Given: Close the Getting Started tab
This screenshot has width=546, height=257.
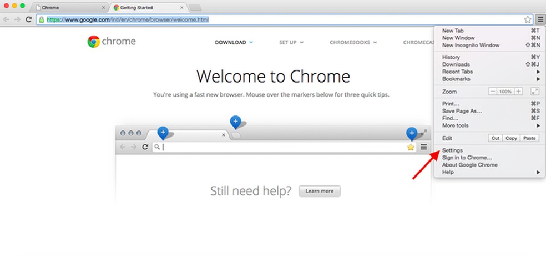Looking at the screenshot, I should pos(182,7).
